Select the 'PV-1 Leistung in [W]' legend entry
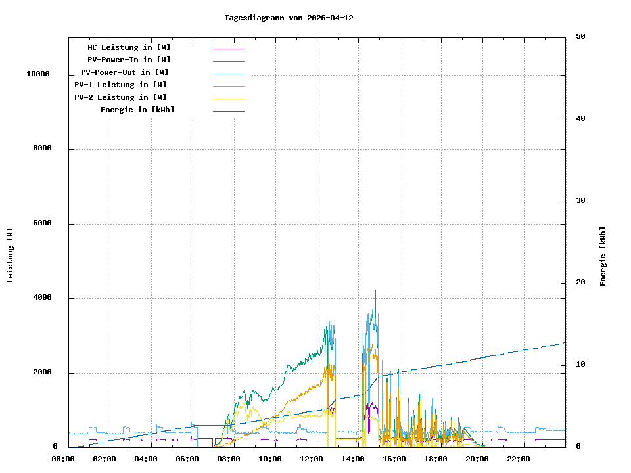This screenshot has width=631, height=473. tap(120, 85)
